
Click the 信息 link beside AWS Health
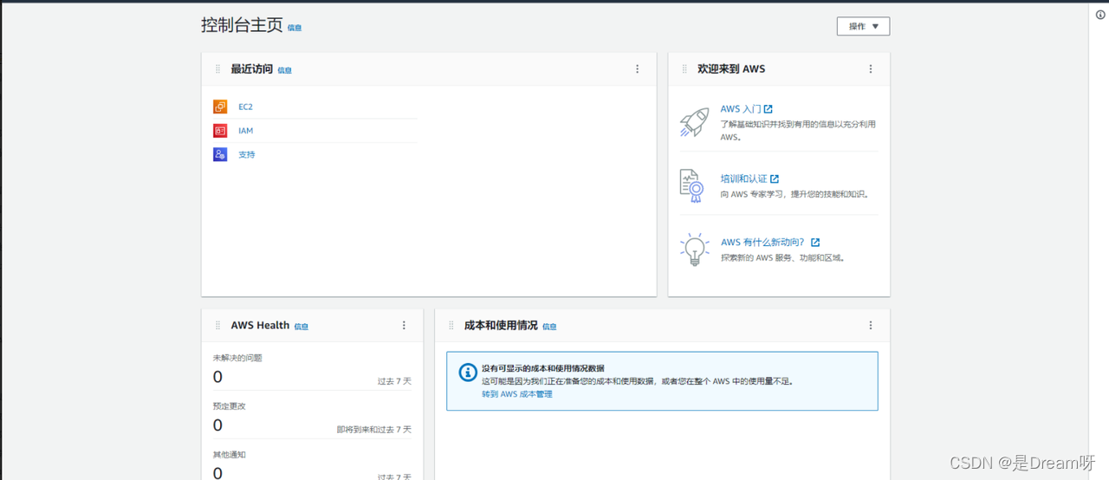click(x=301, y=327)
